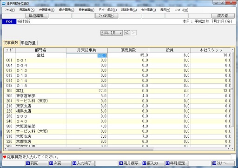
Task: Click the 年月指定 function key button
Action: pyautogui.click(x=176, y=163)
